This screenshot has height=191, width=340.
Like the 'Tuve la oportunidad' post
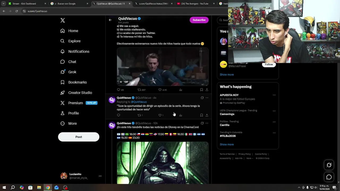click(161, 115)
